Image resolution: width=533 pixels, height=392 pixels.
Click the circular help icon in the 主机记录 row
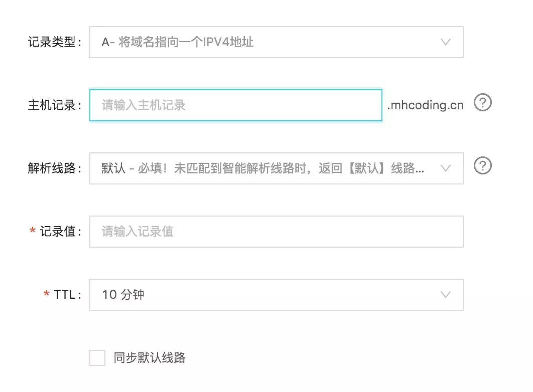(x=482, y=103)
